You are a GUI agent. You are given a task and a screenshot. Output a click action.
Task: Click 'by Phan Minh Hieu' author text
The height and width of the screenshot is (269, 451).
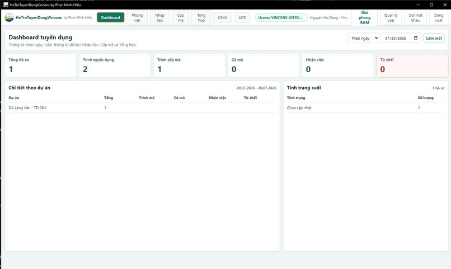78,17
